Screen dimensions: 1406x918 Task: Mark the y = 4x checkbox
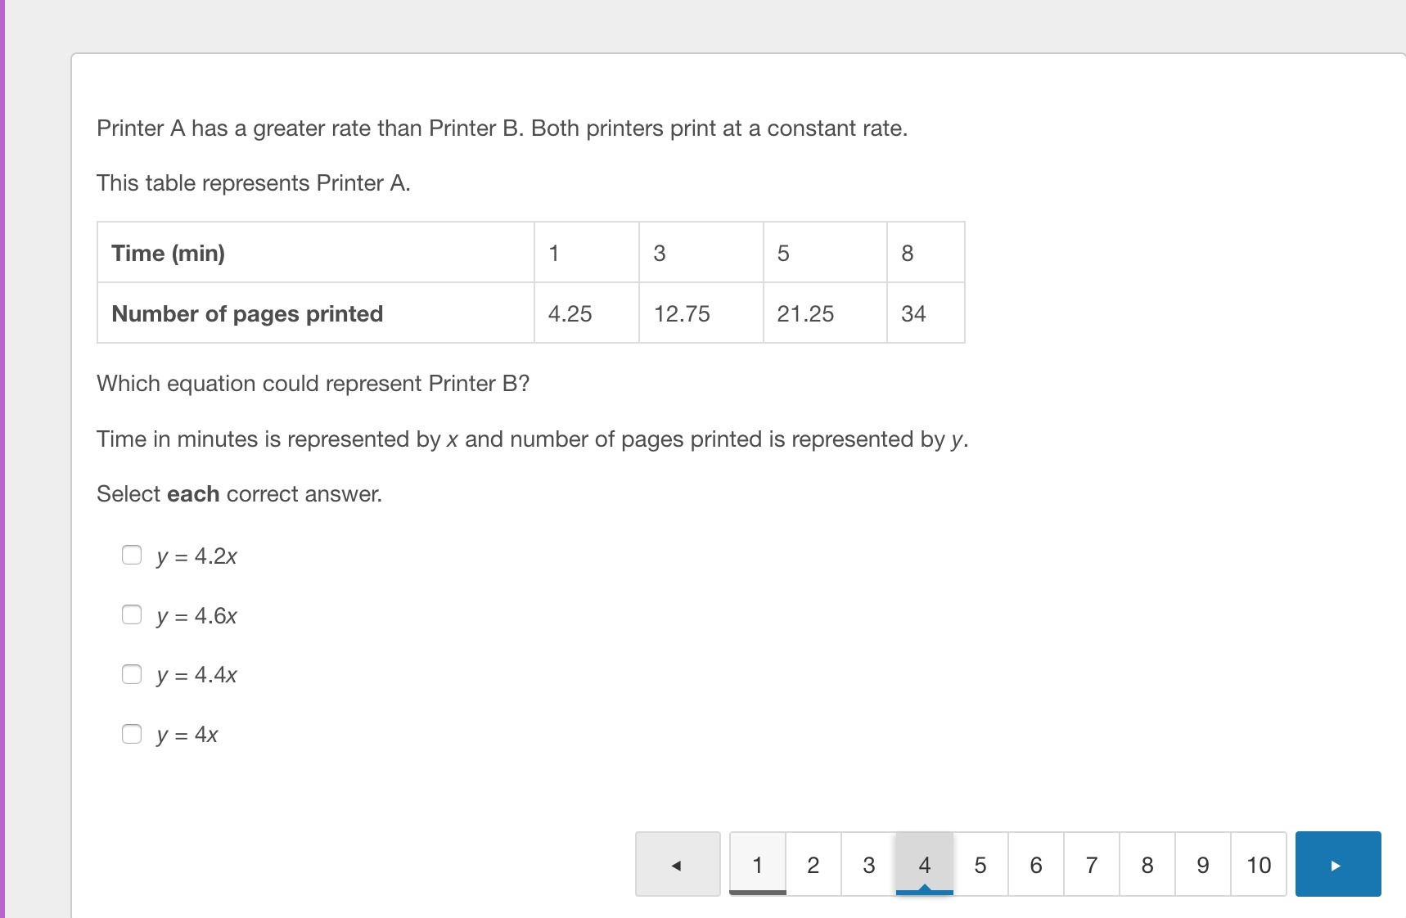132,734
